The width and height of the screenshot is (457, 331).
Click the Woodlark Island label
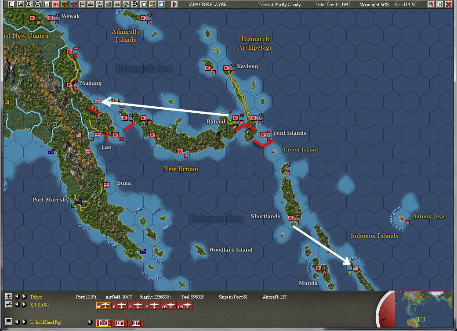point(231,249)
